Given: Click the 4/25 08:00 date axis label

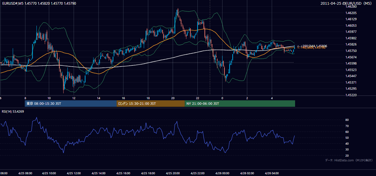Looking at the screenshot, I should (x=25, y=173).
